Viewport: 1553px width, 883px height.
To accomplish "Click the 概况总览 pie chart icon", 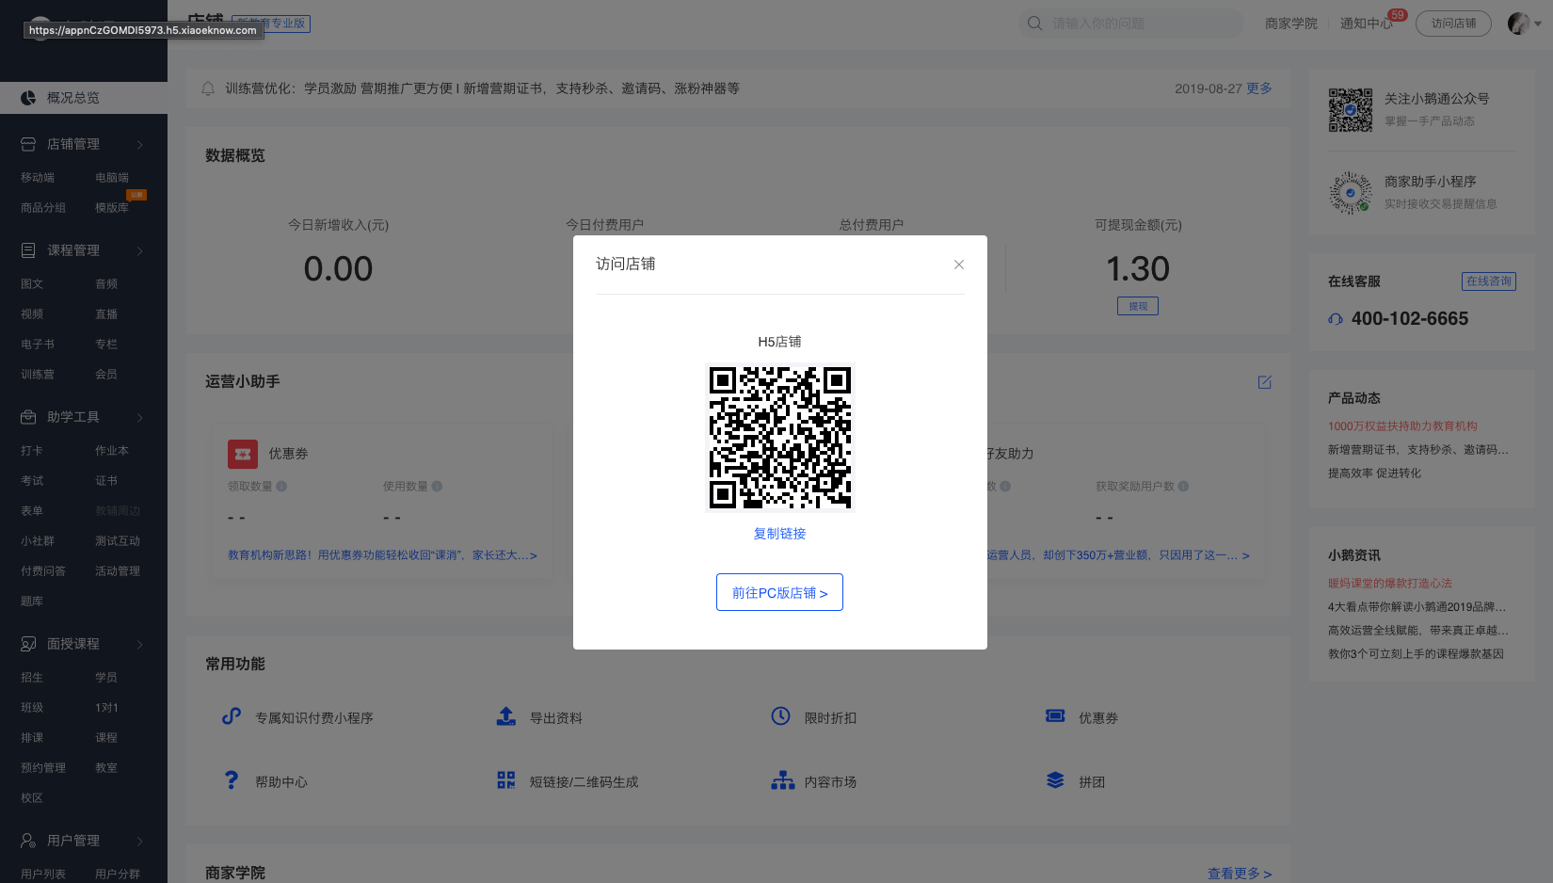I will point(28,98).
